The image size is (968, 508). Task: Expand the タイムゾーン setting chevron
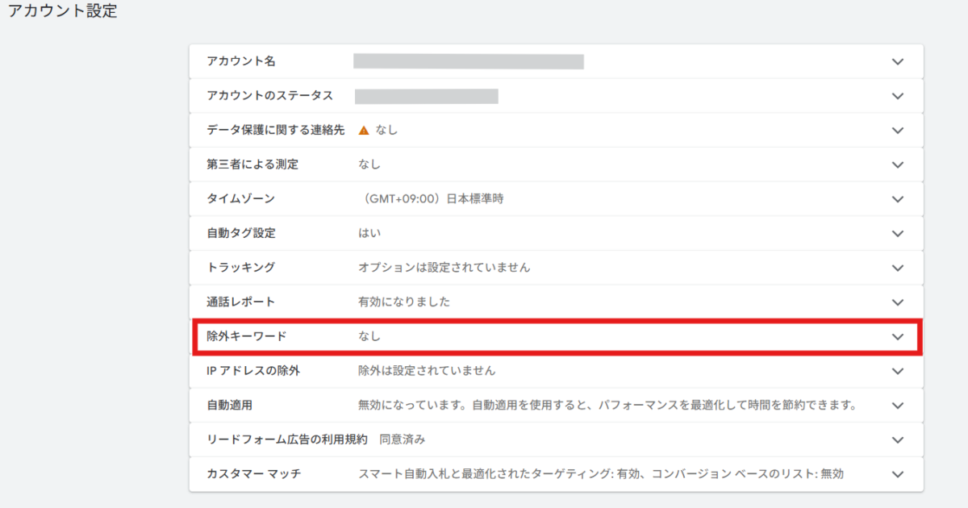click(898, 199)
